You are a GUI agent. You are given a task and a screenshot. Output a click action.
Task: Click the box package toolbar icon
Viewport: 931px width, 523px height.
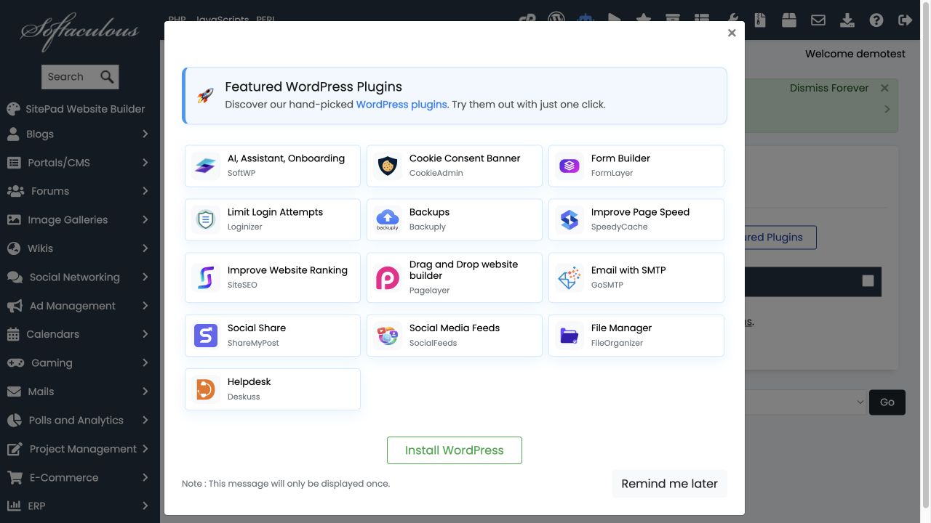789,20
